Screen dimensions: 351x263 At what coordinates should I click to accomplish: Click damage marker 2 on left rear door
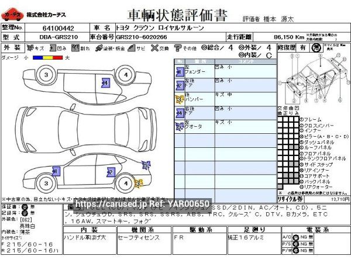pos(111,172)
